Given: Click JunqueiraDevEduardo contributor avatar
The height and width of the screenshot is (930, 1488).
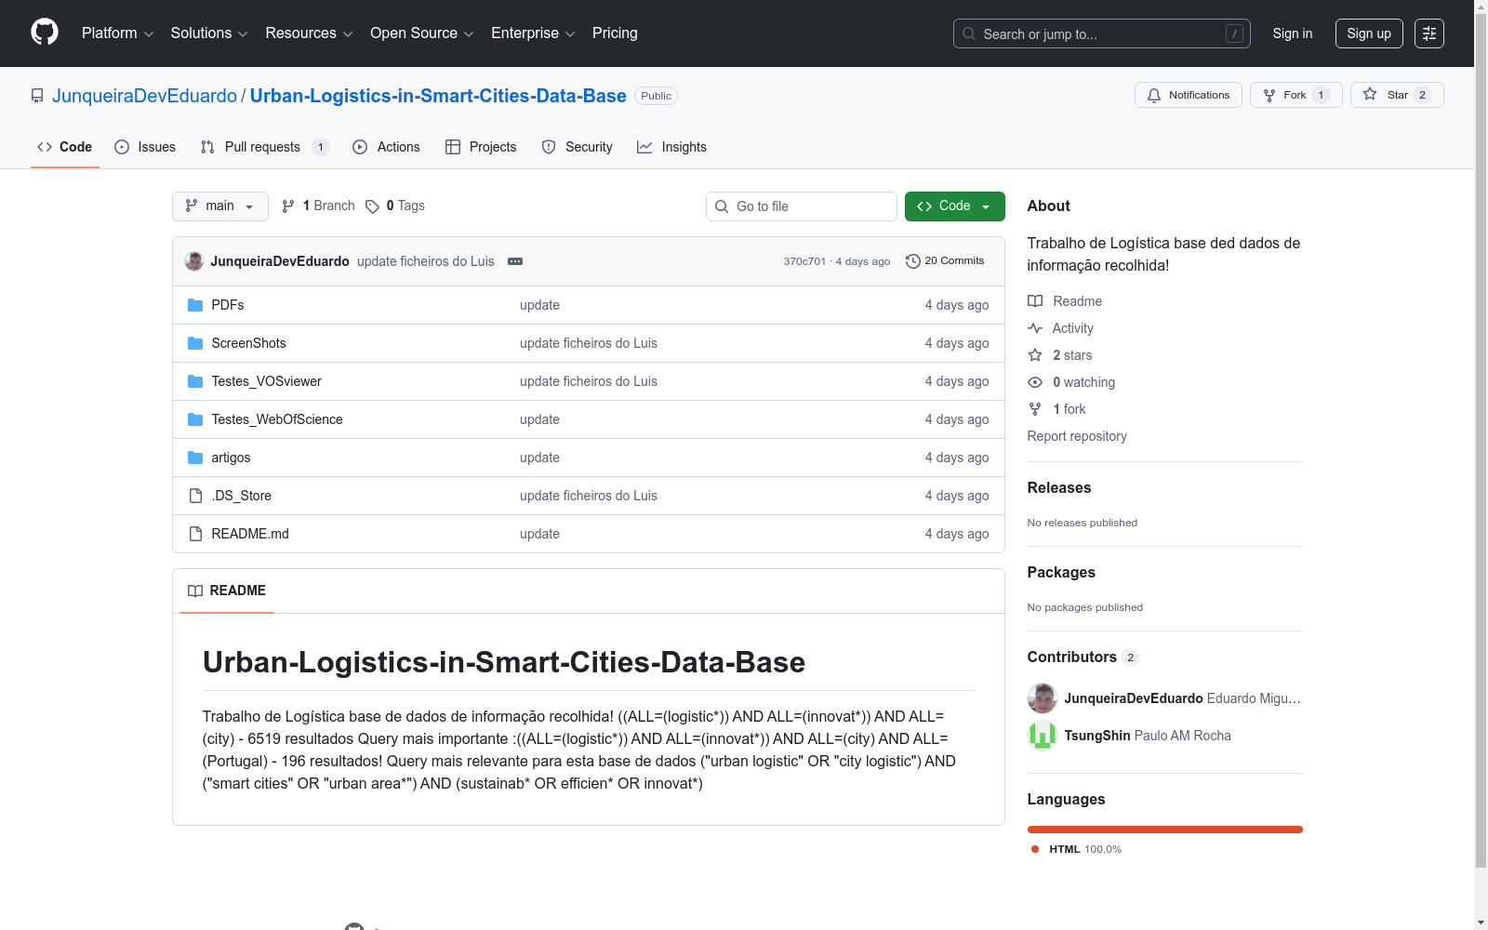Looking at the screenshot, I should click(x=1043, y=698).
